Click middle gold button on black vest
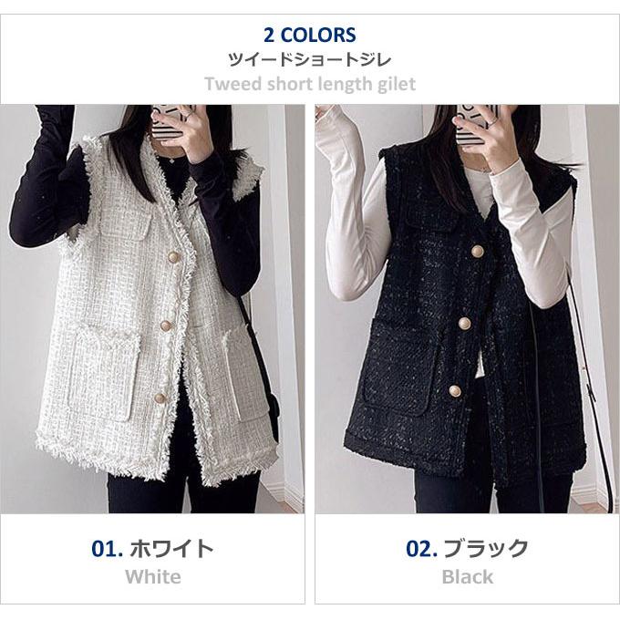 [x=464, y=324]
